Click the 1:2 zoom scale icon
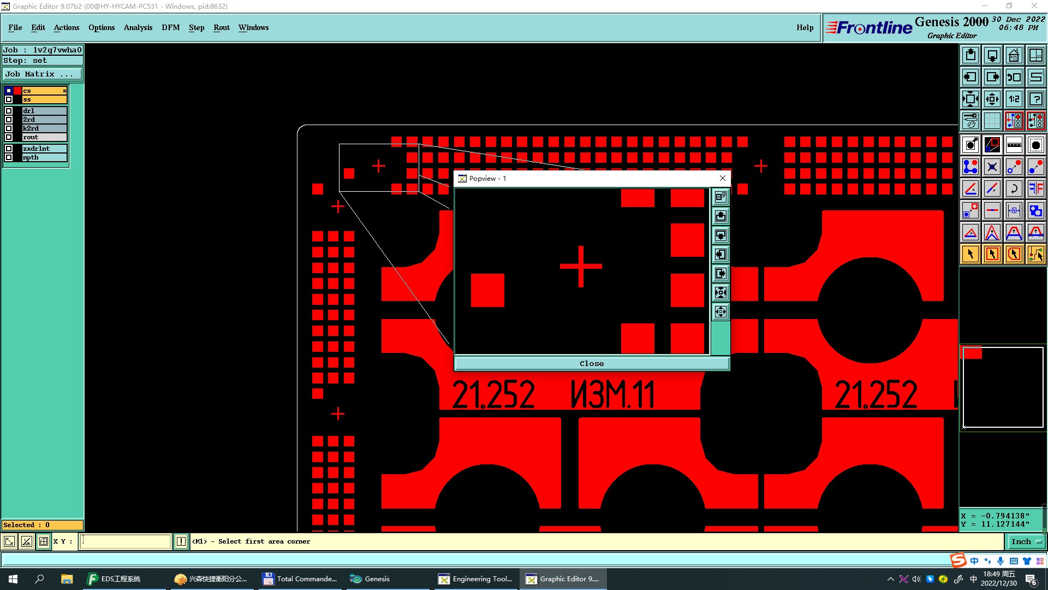Screen dimensions: 1048x590 click(x=1014, y=99)
